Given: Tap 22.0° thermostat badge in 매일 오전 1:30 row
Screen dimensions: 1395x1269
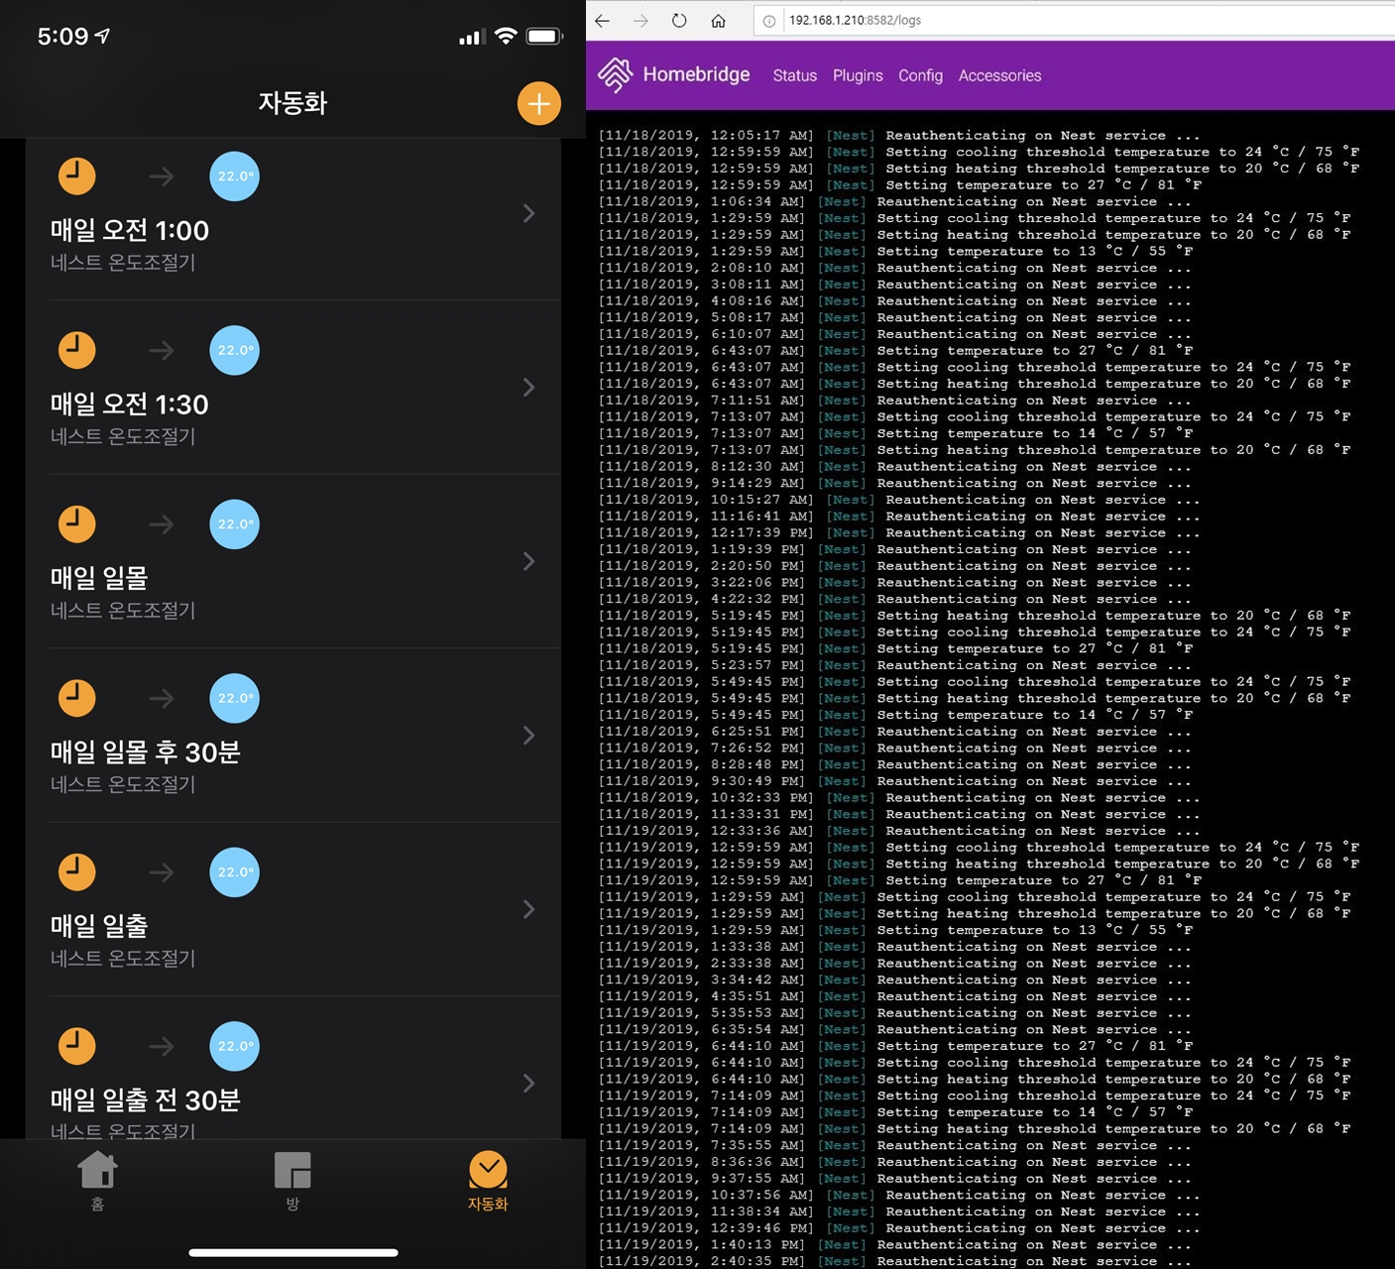Looking at the screenshot, I should click(x=235, y=350).
